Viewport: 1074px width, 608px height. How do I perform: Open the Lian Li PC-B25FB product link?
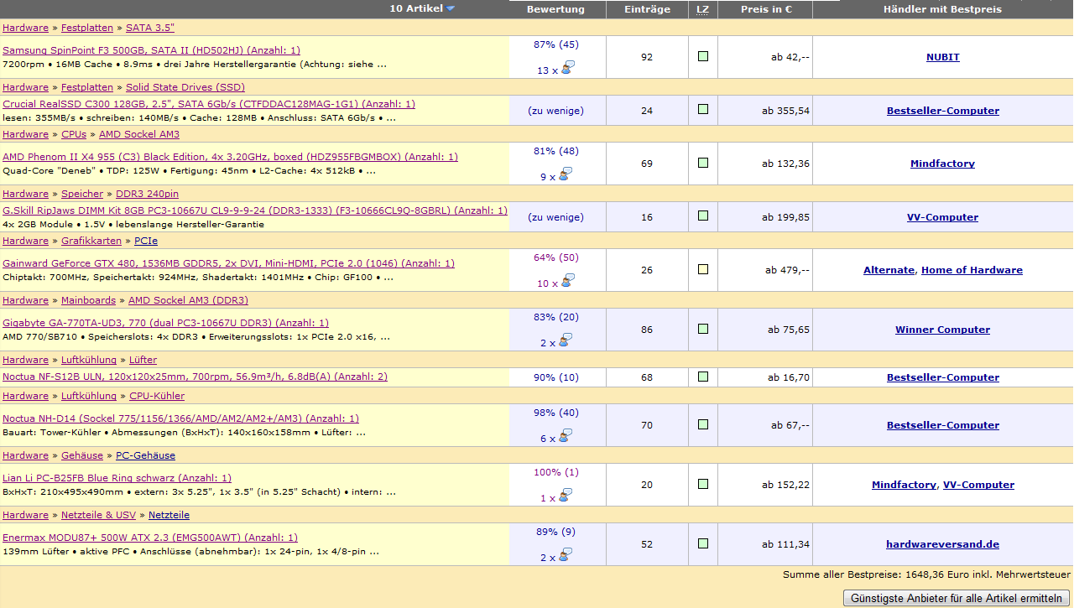pos(117,478)
